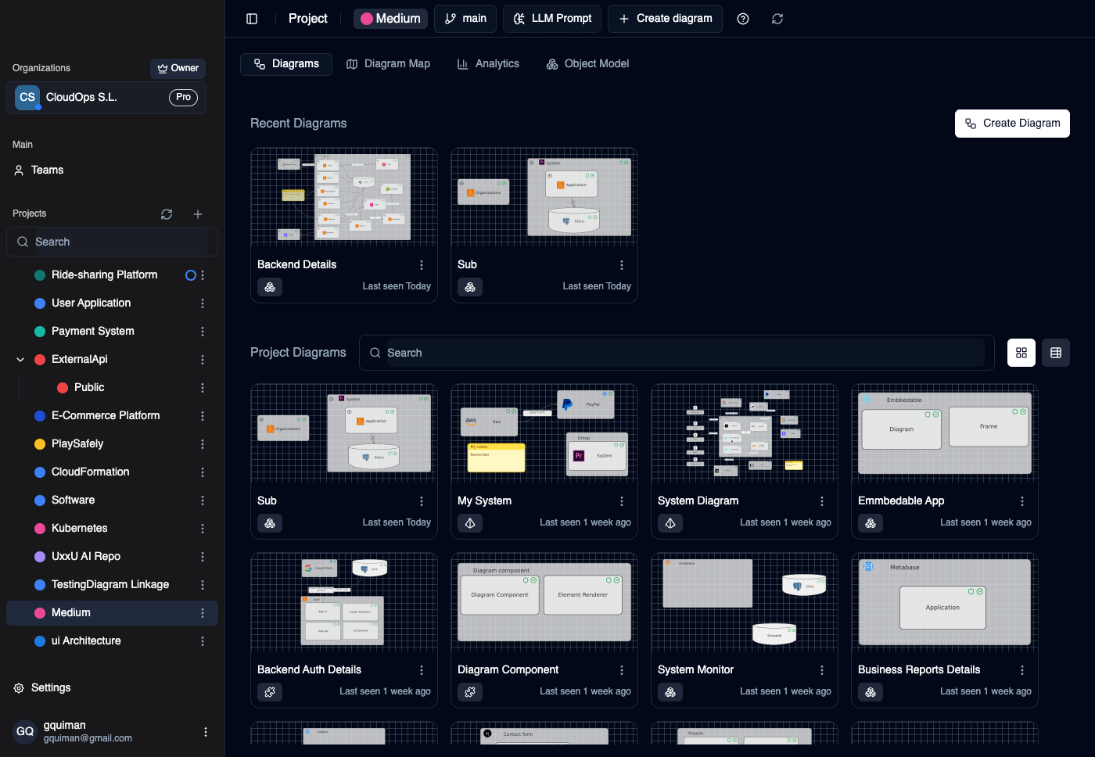The width and height of the screenshot is (1095, 757).
Task: Click the white Create Diagram button
Action: pos(1012,124)
